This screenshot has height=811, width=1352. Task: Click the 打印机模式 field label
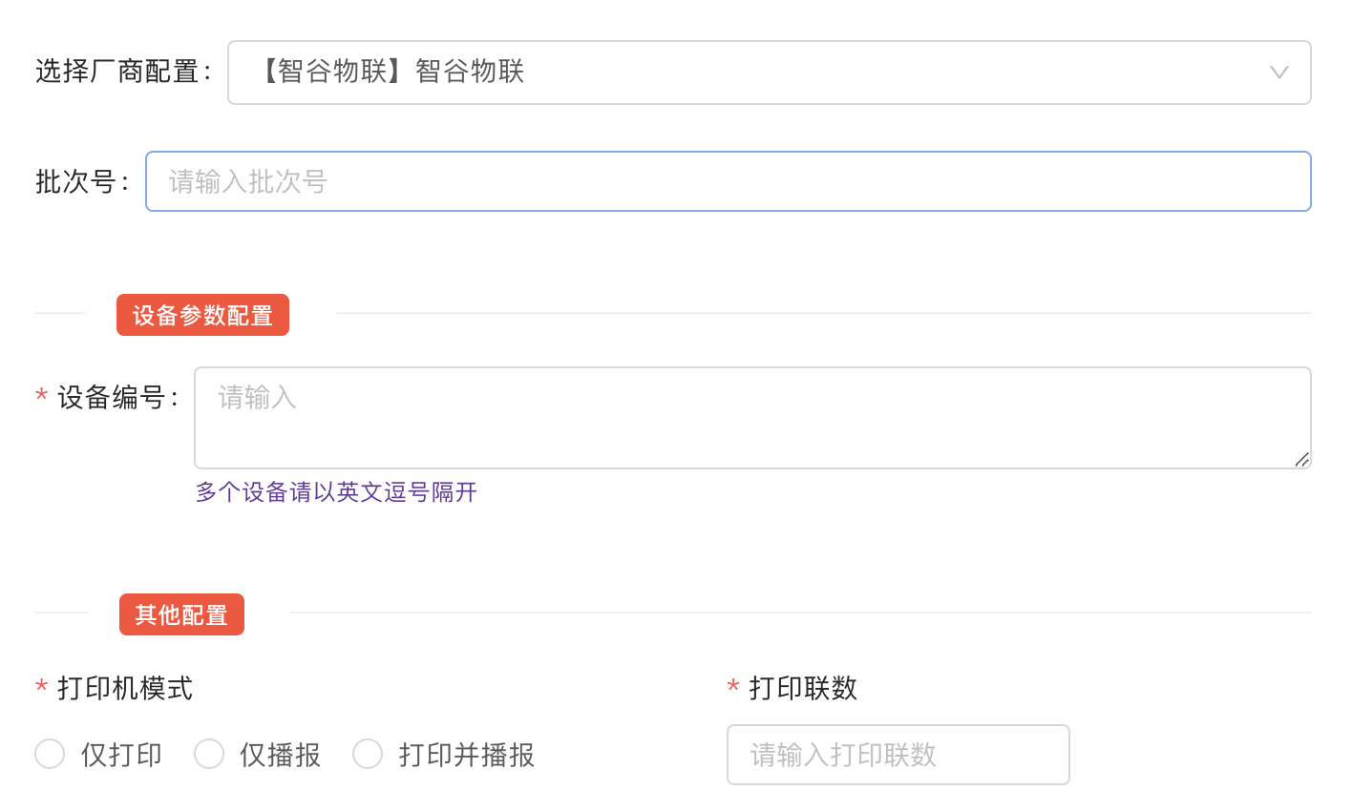click(123, 687)
